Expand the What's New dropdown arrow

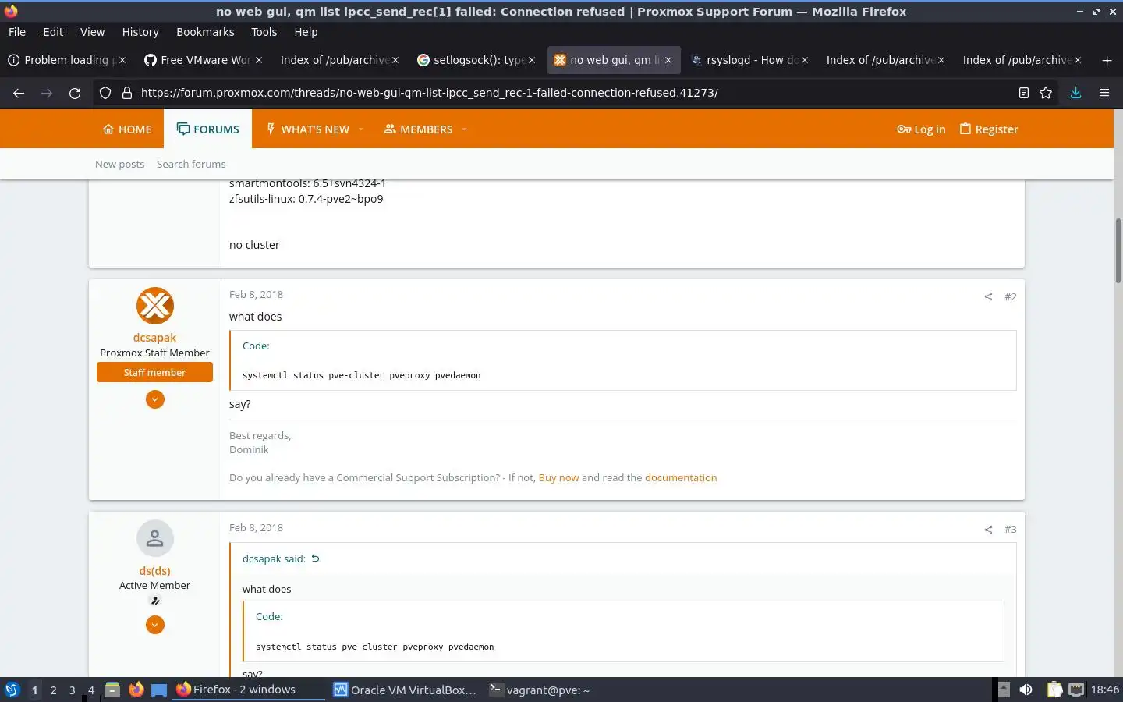pyautogui.click(x=361, y=129)
